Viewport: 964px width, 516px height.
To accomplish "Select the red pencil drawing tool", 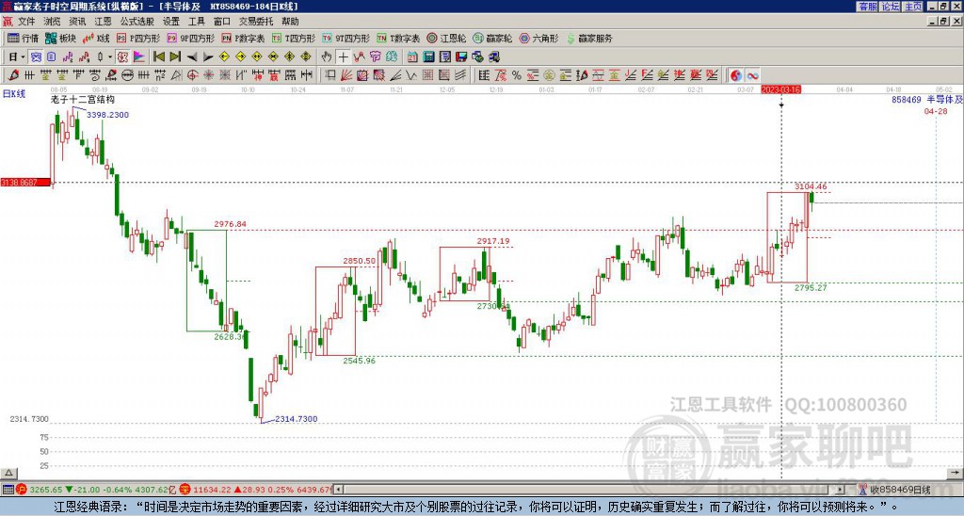I will (13, 75).
